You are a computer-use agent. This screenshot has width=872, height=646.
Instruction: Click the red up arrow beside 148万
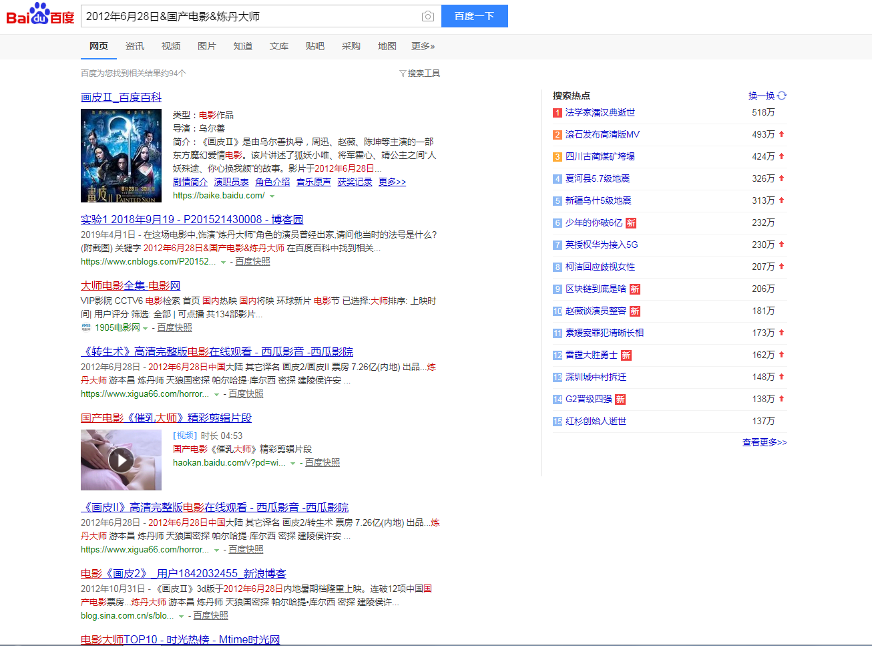(x=782, y=377)
